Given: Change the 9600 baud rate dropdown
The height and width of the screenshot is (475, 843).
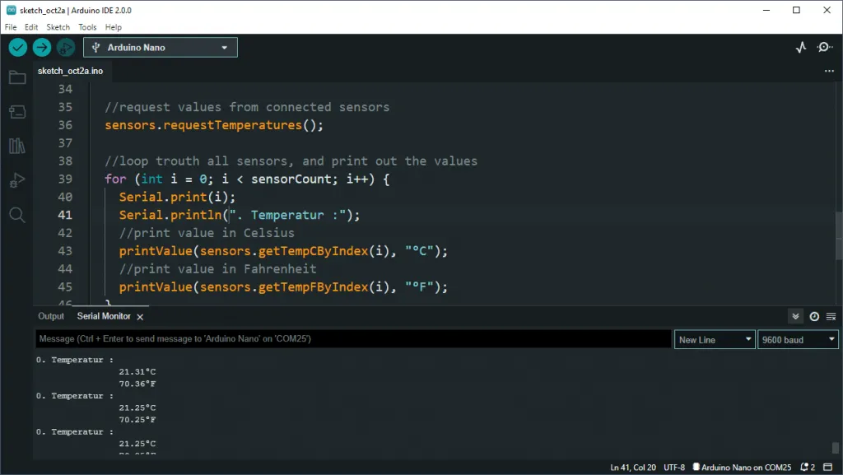Looking at the screenshot, I should (797, 339).
